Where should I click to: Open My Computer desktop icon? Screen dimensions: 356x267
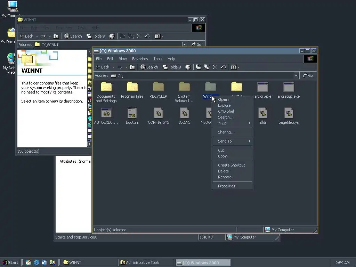point(13,6)
